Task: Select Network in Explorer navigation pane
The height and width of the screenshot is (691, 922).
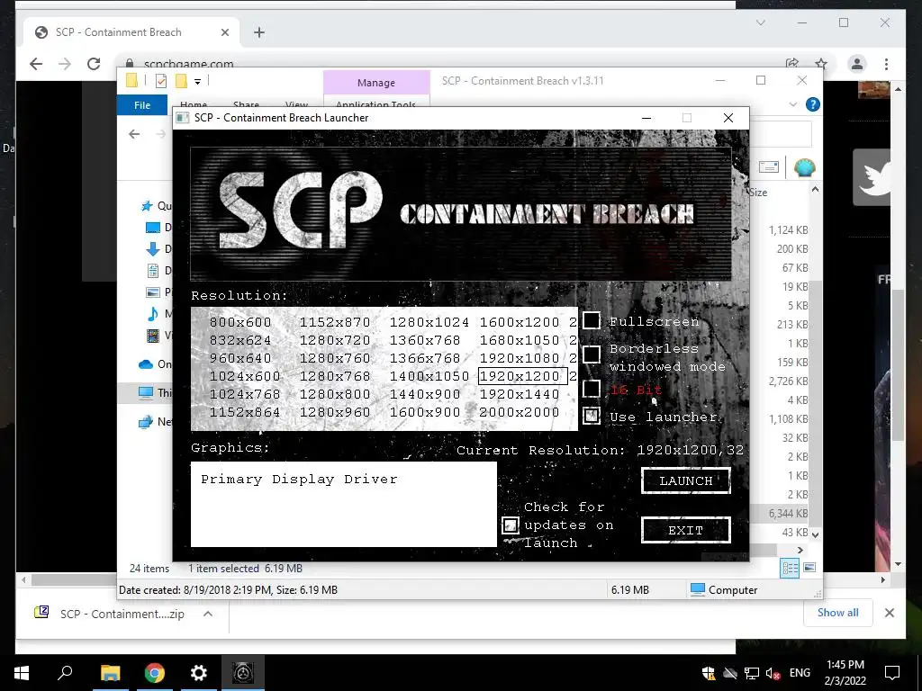Action: point(155,422)
